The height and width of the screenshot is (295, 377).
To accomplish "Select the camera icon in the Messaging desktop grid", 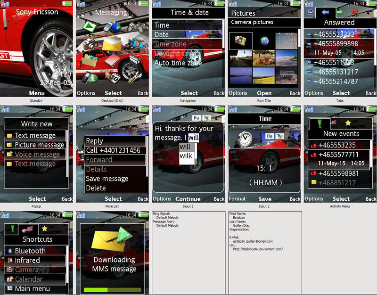I will pos(89,44).
